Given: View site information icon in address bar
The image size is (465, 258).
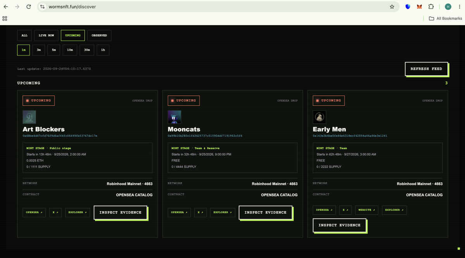Looking at the screenshot, I should pyautogui.click(x=43, y=7).
